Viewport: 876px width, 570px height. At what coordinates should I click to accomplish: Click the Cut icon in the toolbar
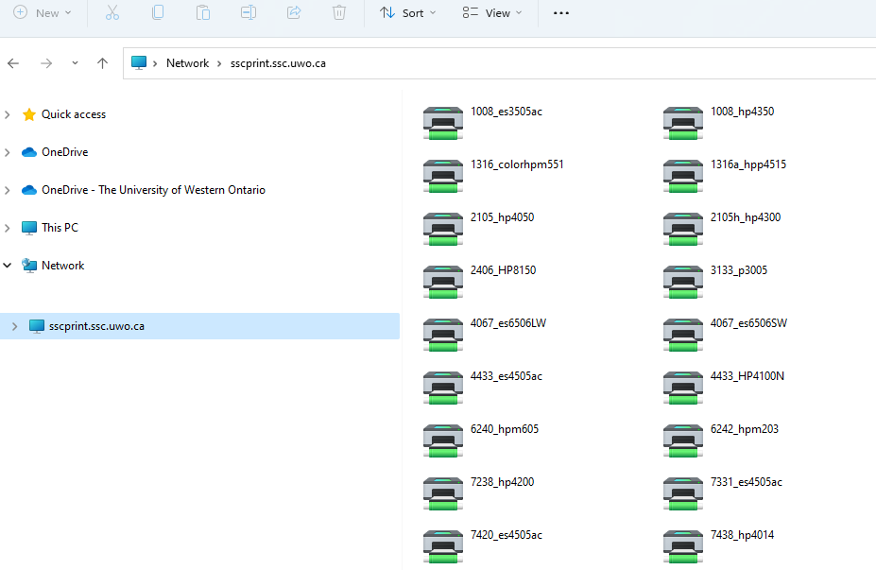click(112, 13)
